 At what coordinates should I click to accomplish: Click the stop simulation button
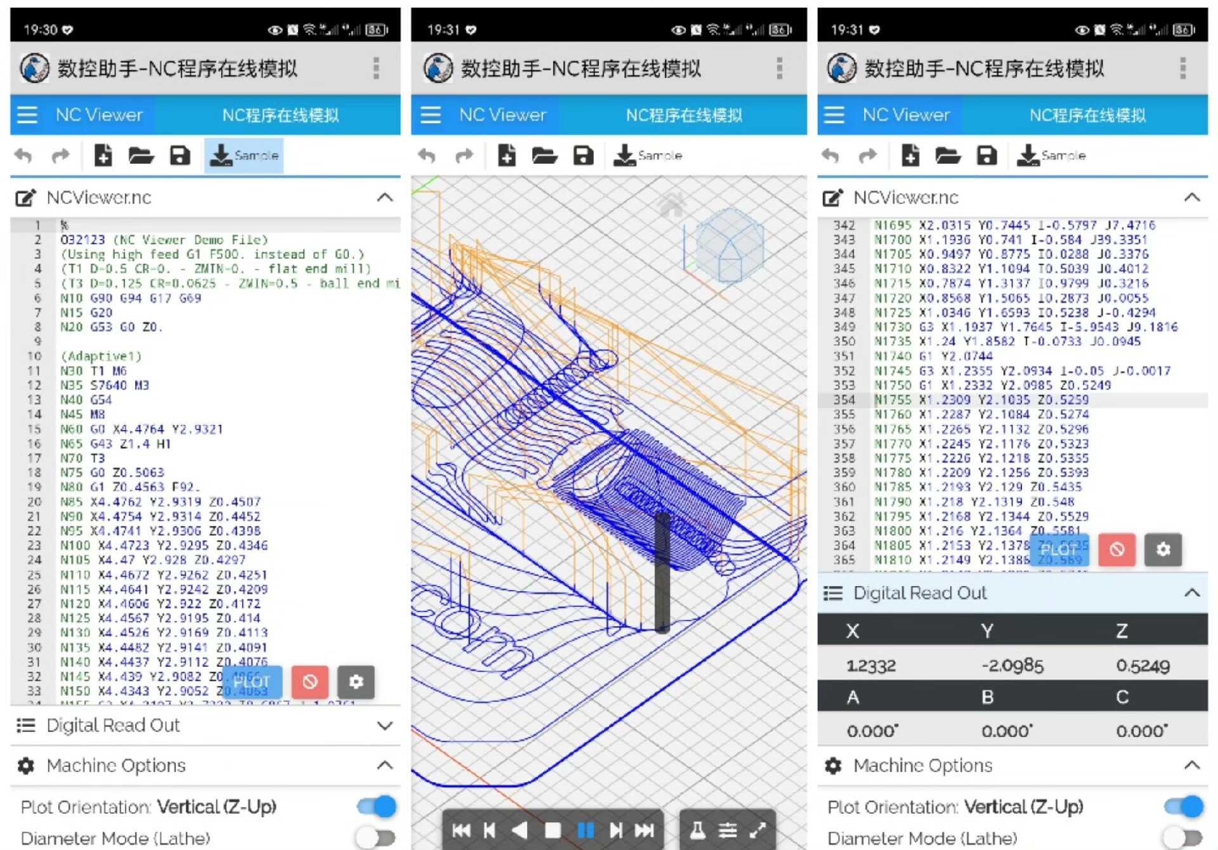click(553, 830)
